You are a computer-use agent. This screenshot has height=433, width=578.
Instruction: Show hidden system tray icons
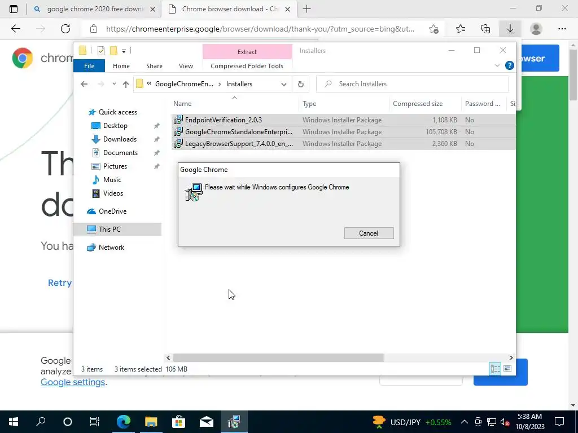(x=465, y=422)
